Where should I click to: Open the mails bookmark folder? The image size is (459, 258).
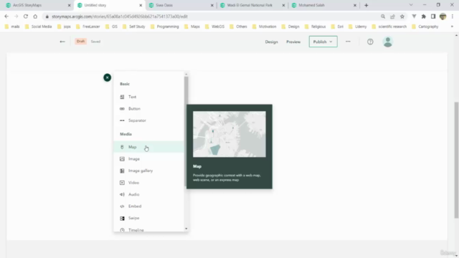click(12, 27)
